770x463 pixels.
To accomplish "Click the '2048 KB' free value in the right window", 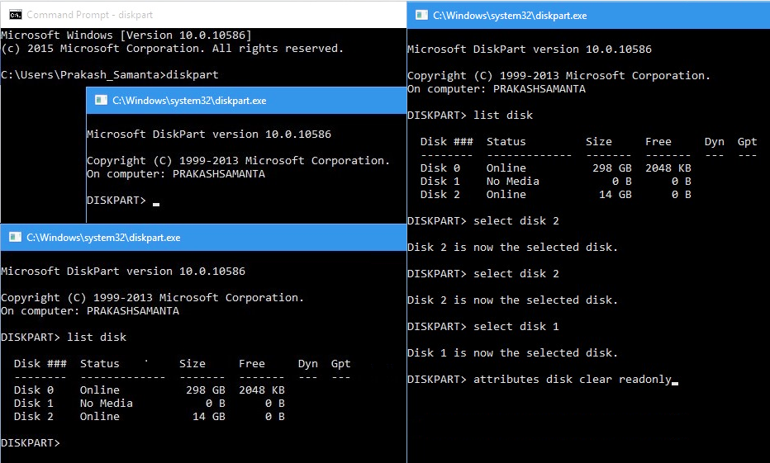I will pyautogui.click(x=668, y=168).
